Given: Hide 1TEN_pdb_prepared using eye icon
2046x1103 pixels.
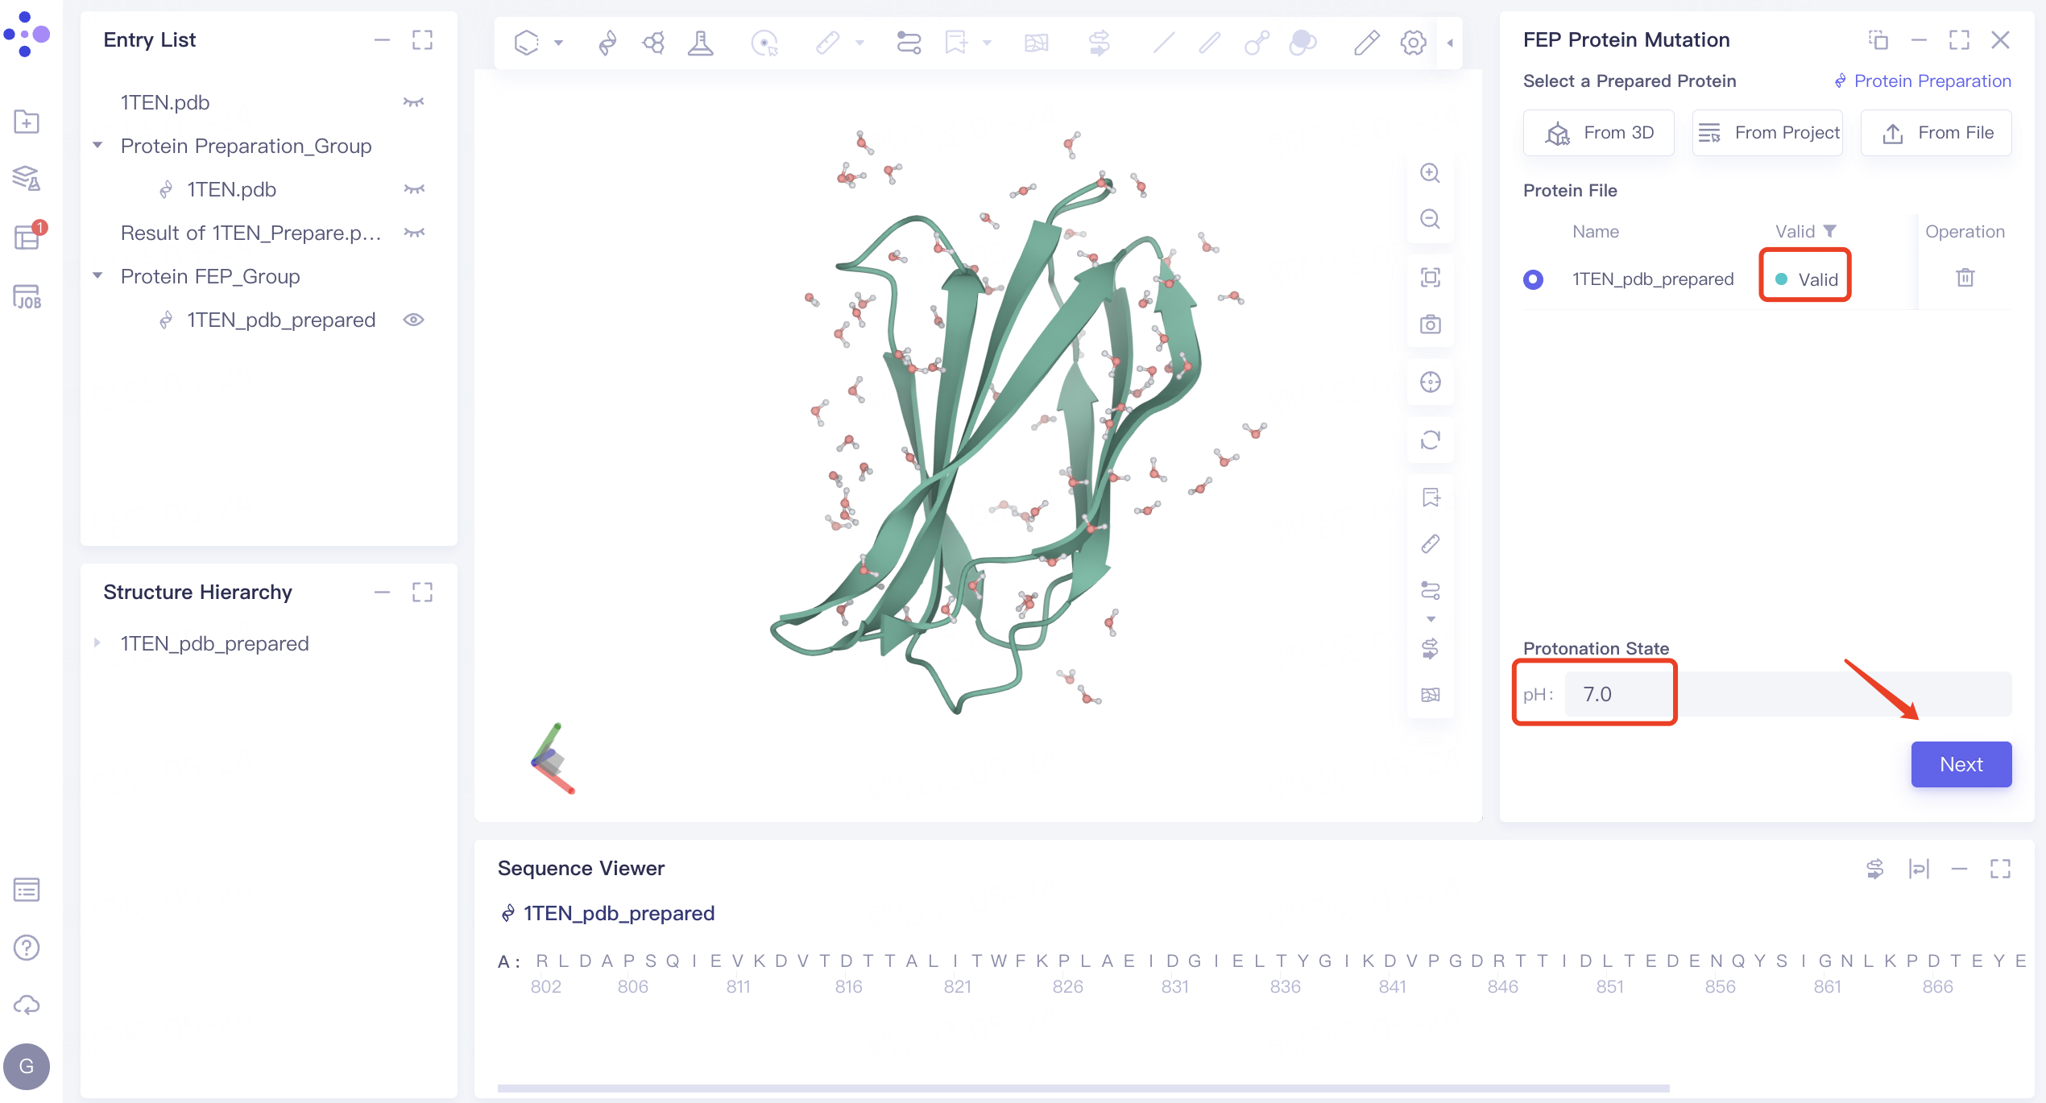Looking at the screenshot, I should pos(413,320).
